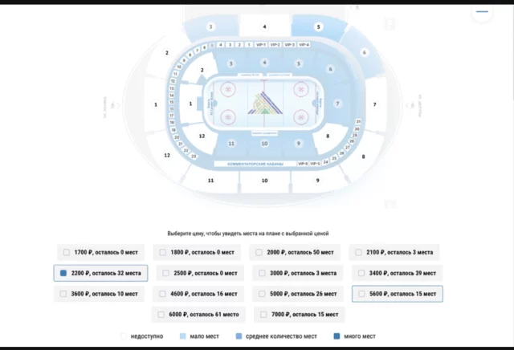Select outer sector 6 on arena map
This screenshot has width=514, height=350.
pos(364,52)
